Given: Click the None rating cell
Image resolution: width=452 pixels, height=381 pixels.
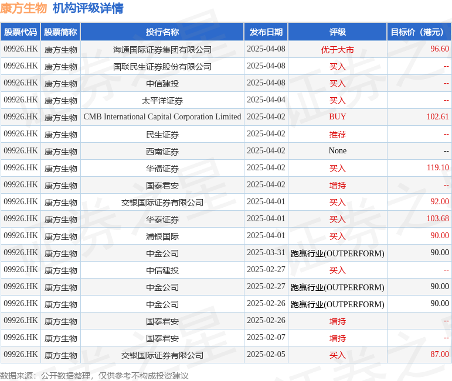Looking at the screenshot, I should 338,151.
